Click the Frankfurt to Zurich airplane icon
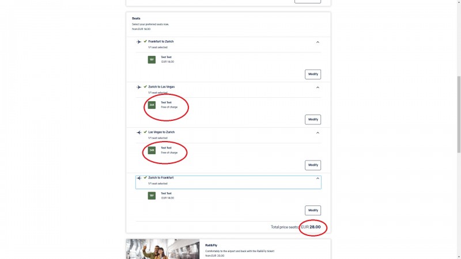The width and height of the screenshot is (461, 259). 139,42
